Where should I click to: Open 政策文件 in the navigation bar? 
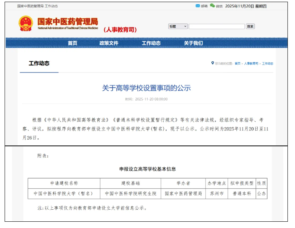tap(109, 43)
